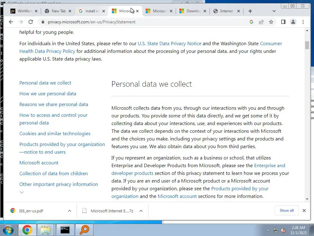Open the taskbar clock and date
314x236 pixels.
pyautogui.click(x=298, y=230)
